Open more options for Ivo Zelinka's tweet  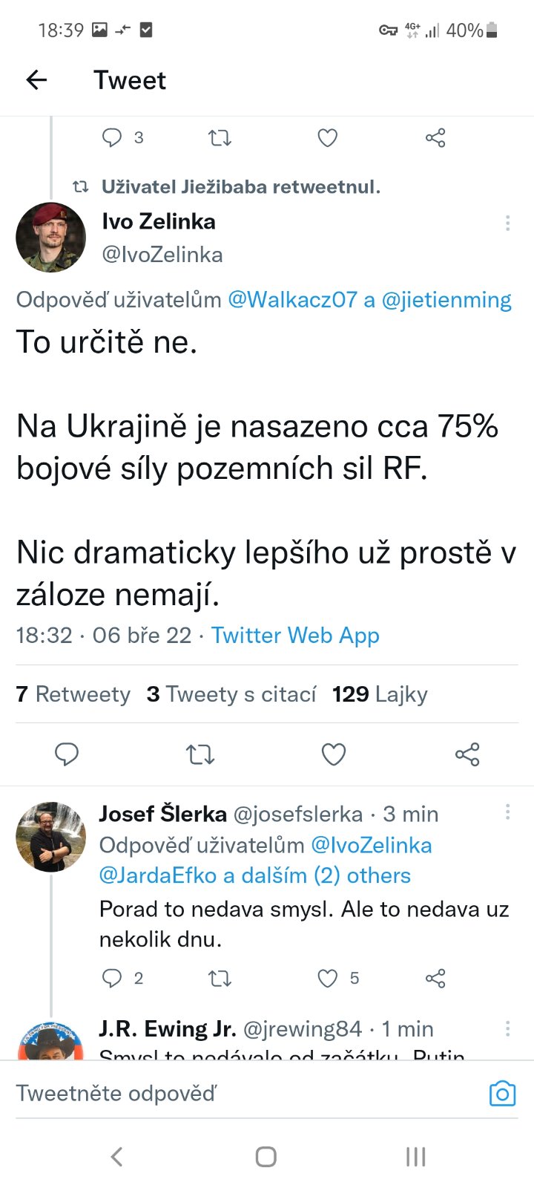point(507,223)
